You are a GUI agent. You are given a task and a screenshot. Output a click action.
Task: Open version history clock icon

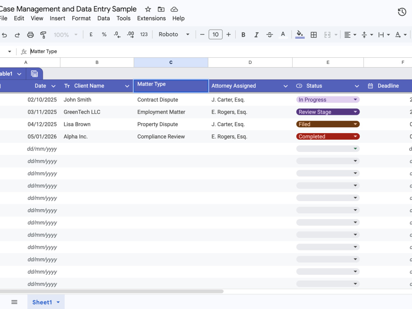pyautogui.click(x=402, y=12)
